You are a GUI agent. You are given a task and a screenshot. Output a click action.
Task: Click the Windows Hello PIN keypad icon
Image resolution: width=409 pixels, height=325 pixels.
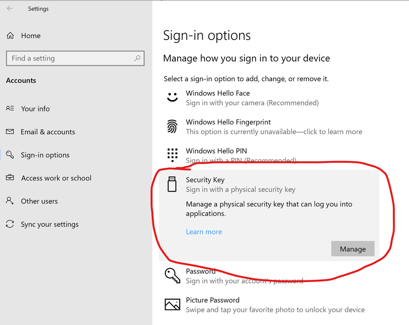point(172,155)
